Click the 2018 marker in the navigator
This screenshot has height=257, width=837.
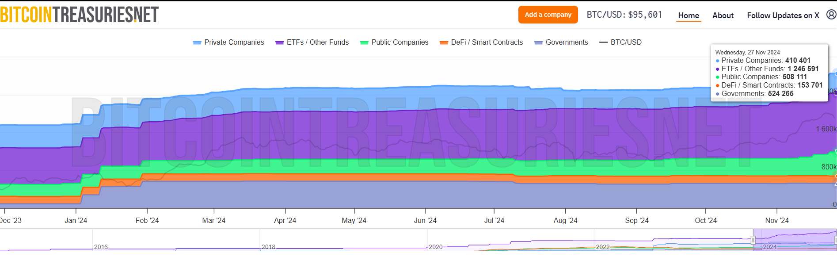coord(268,247)
